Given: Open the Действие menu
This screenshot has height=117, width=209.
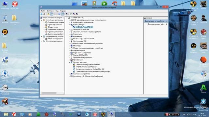Looking at the screenshot, I should click(x=50, y=11).
